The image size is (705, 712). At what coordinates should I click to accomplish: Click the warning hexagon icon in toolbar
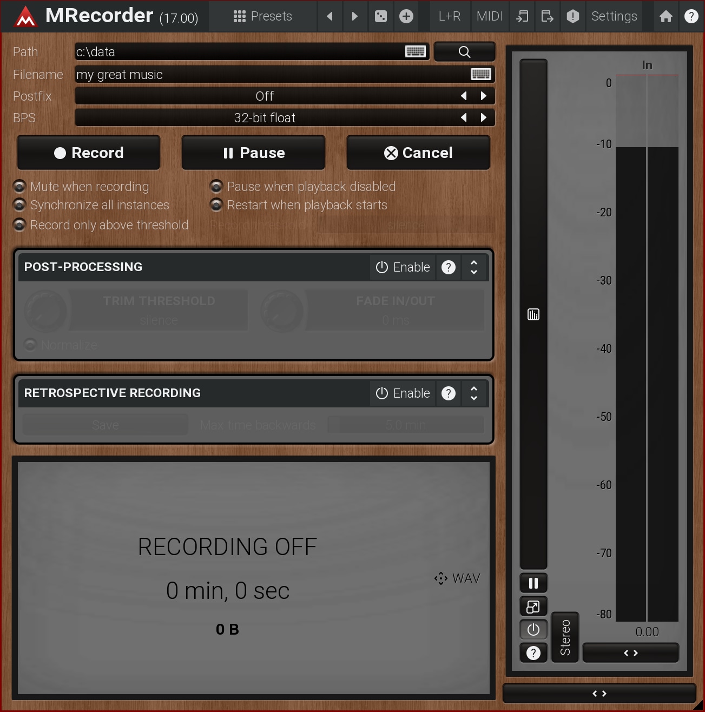(572, 16)
